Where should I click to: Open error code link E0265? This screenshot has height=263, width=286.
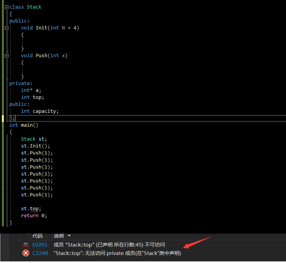[40, 245]
